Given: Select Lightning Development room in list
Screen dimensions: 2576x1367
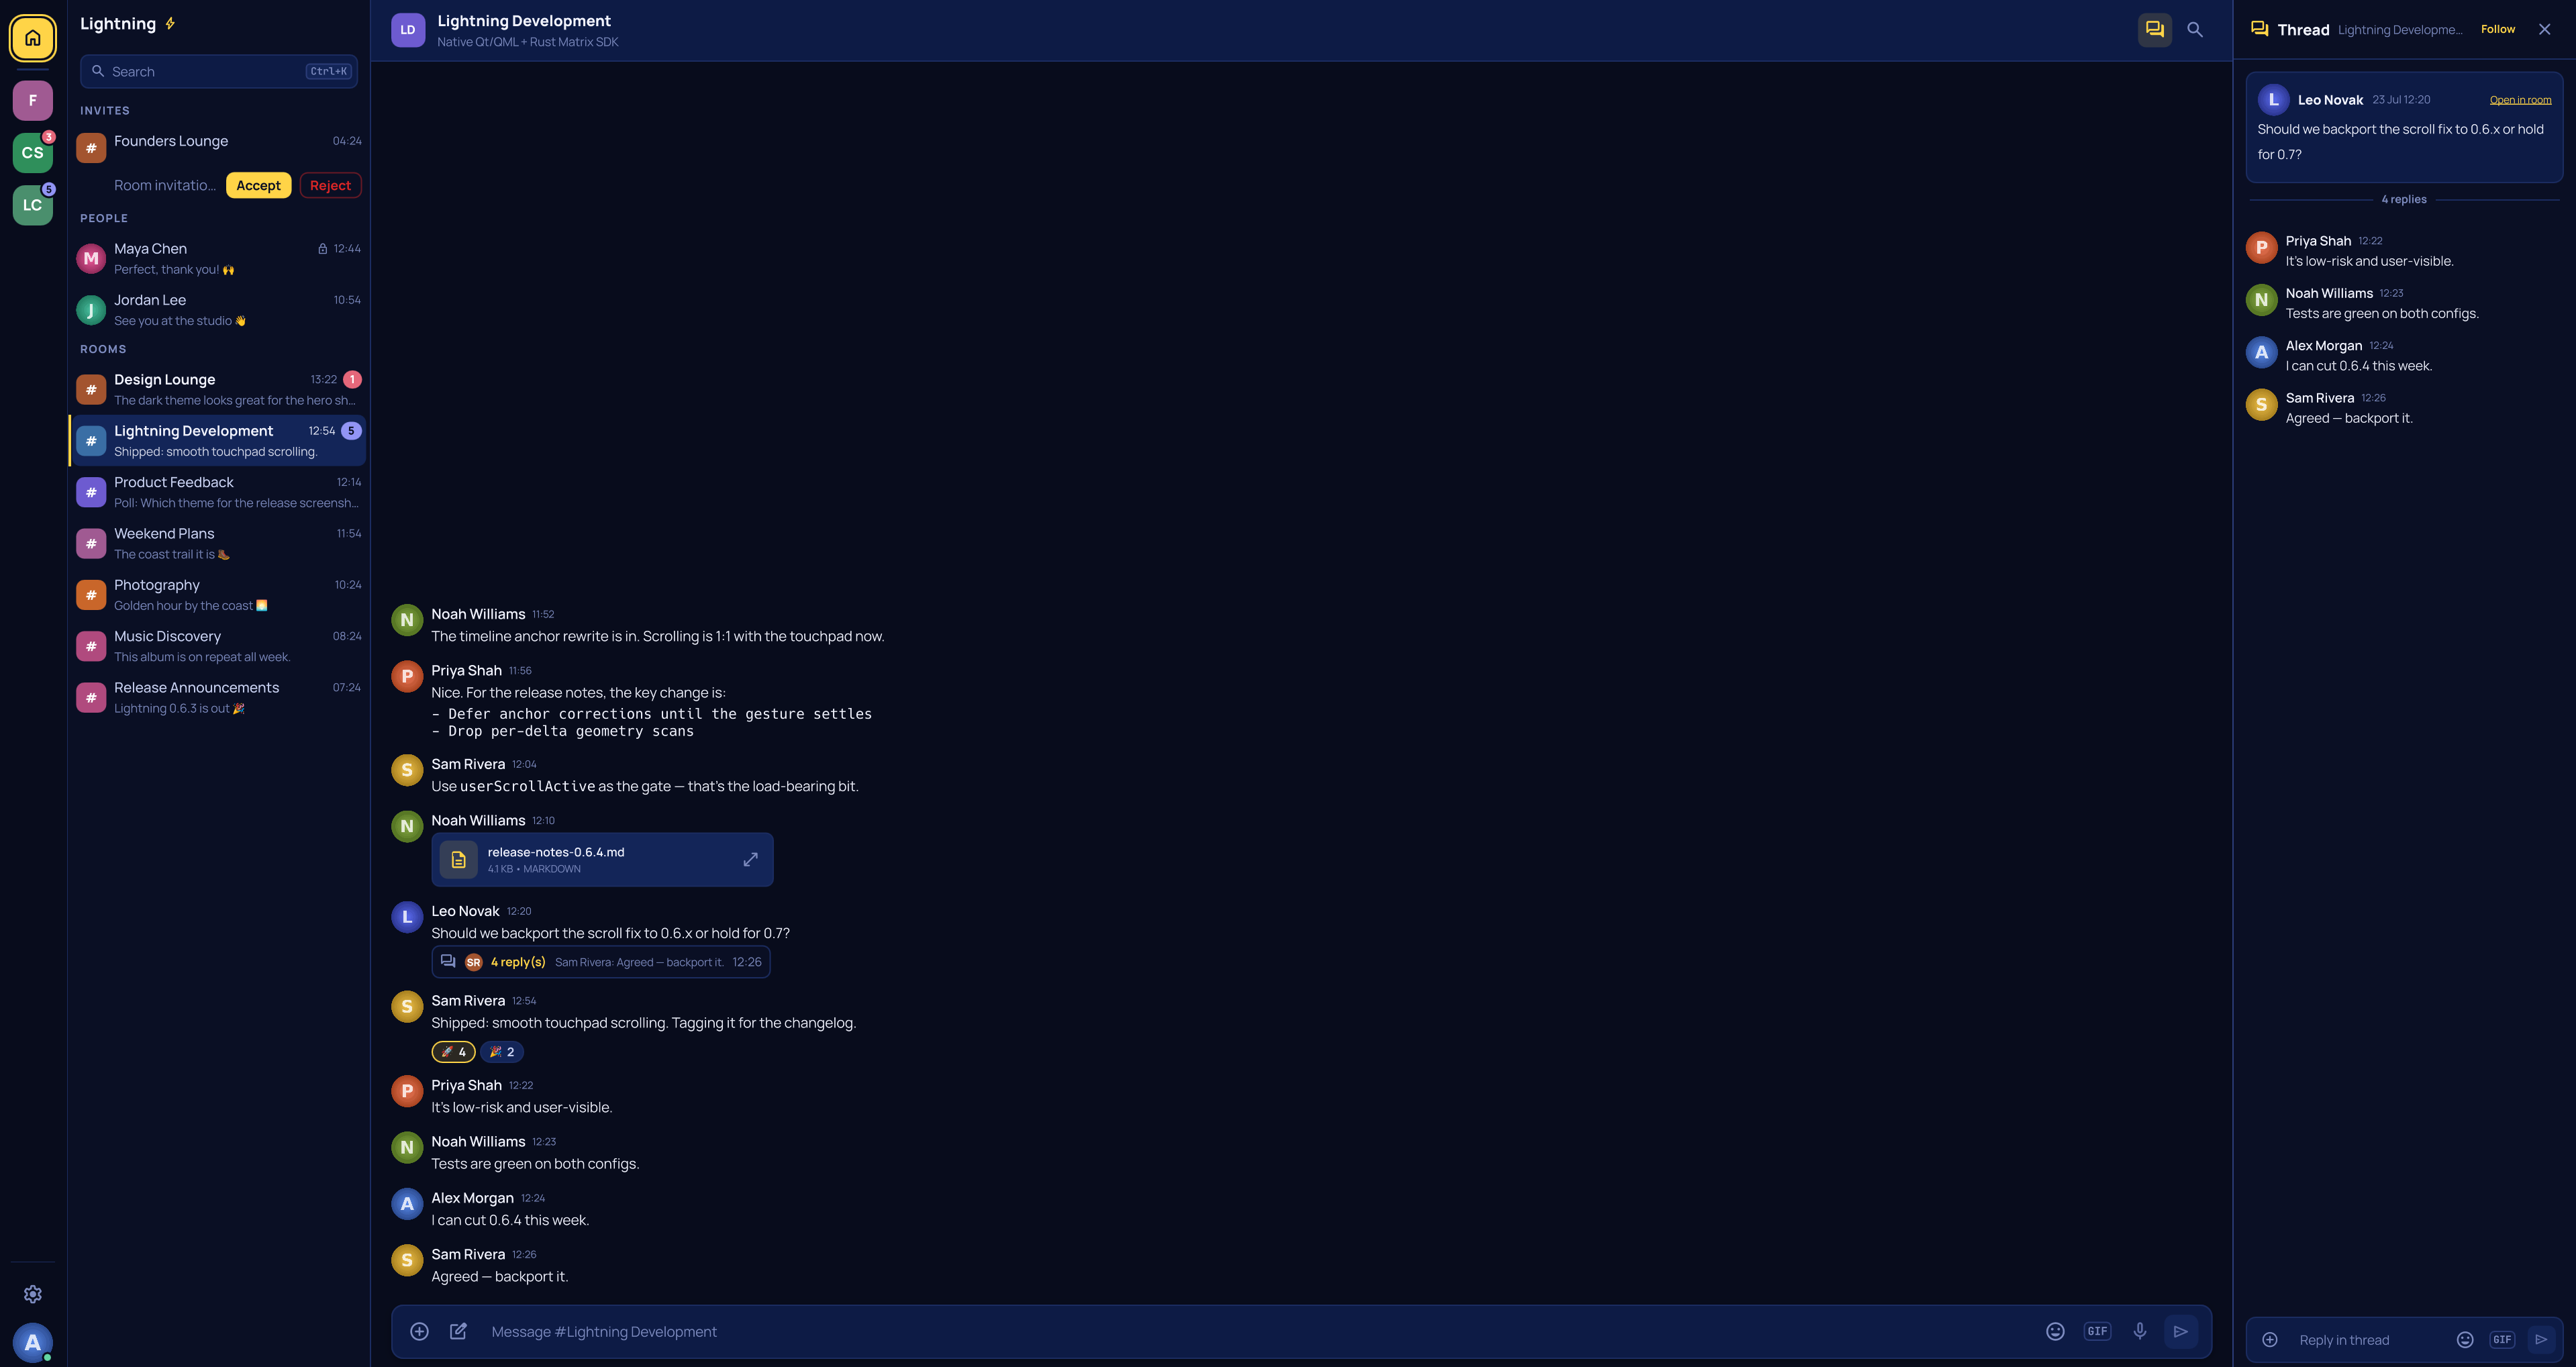Looking at the screenshot, I should pyautogui.click(x=219, y=441).
